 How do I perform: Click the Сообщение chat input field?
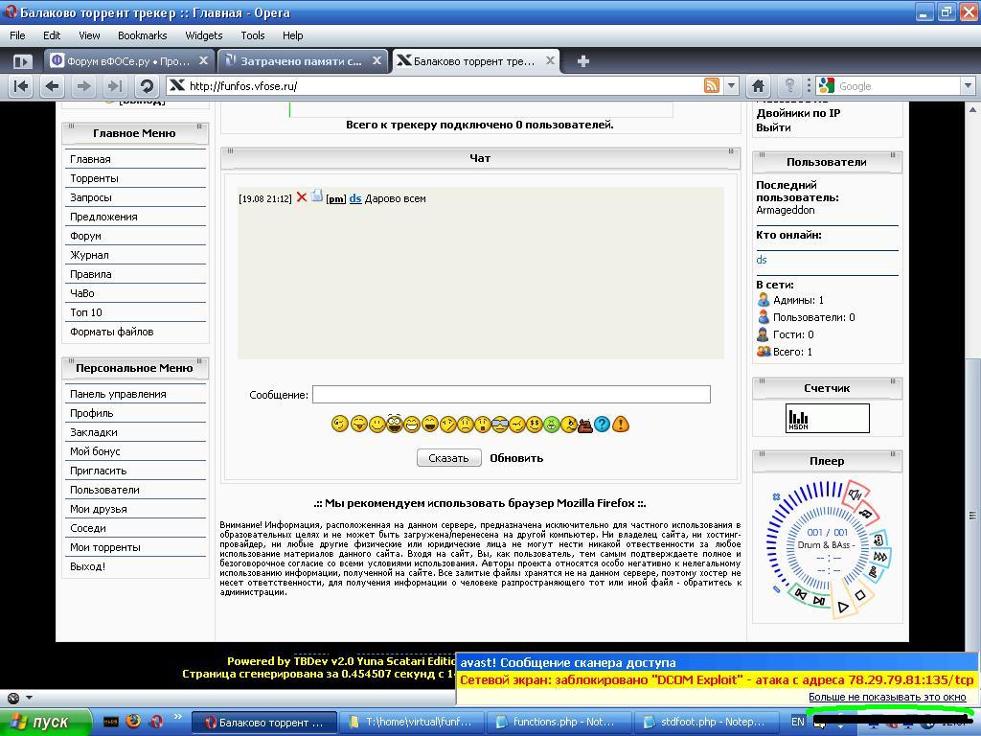point(511,395)
